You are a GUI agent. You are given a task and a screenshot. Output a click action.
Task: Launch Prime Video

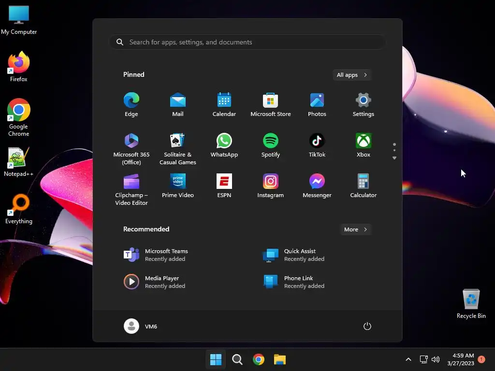[x=178, y=186]
